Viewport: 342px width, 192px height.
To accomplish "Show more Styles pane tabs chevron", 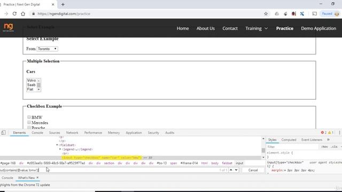I will [328, 140].
